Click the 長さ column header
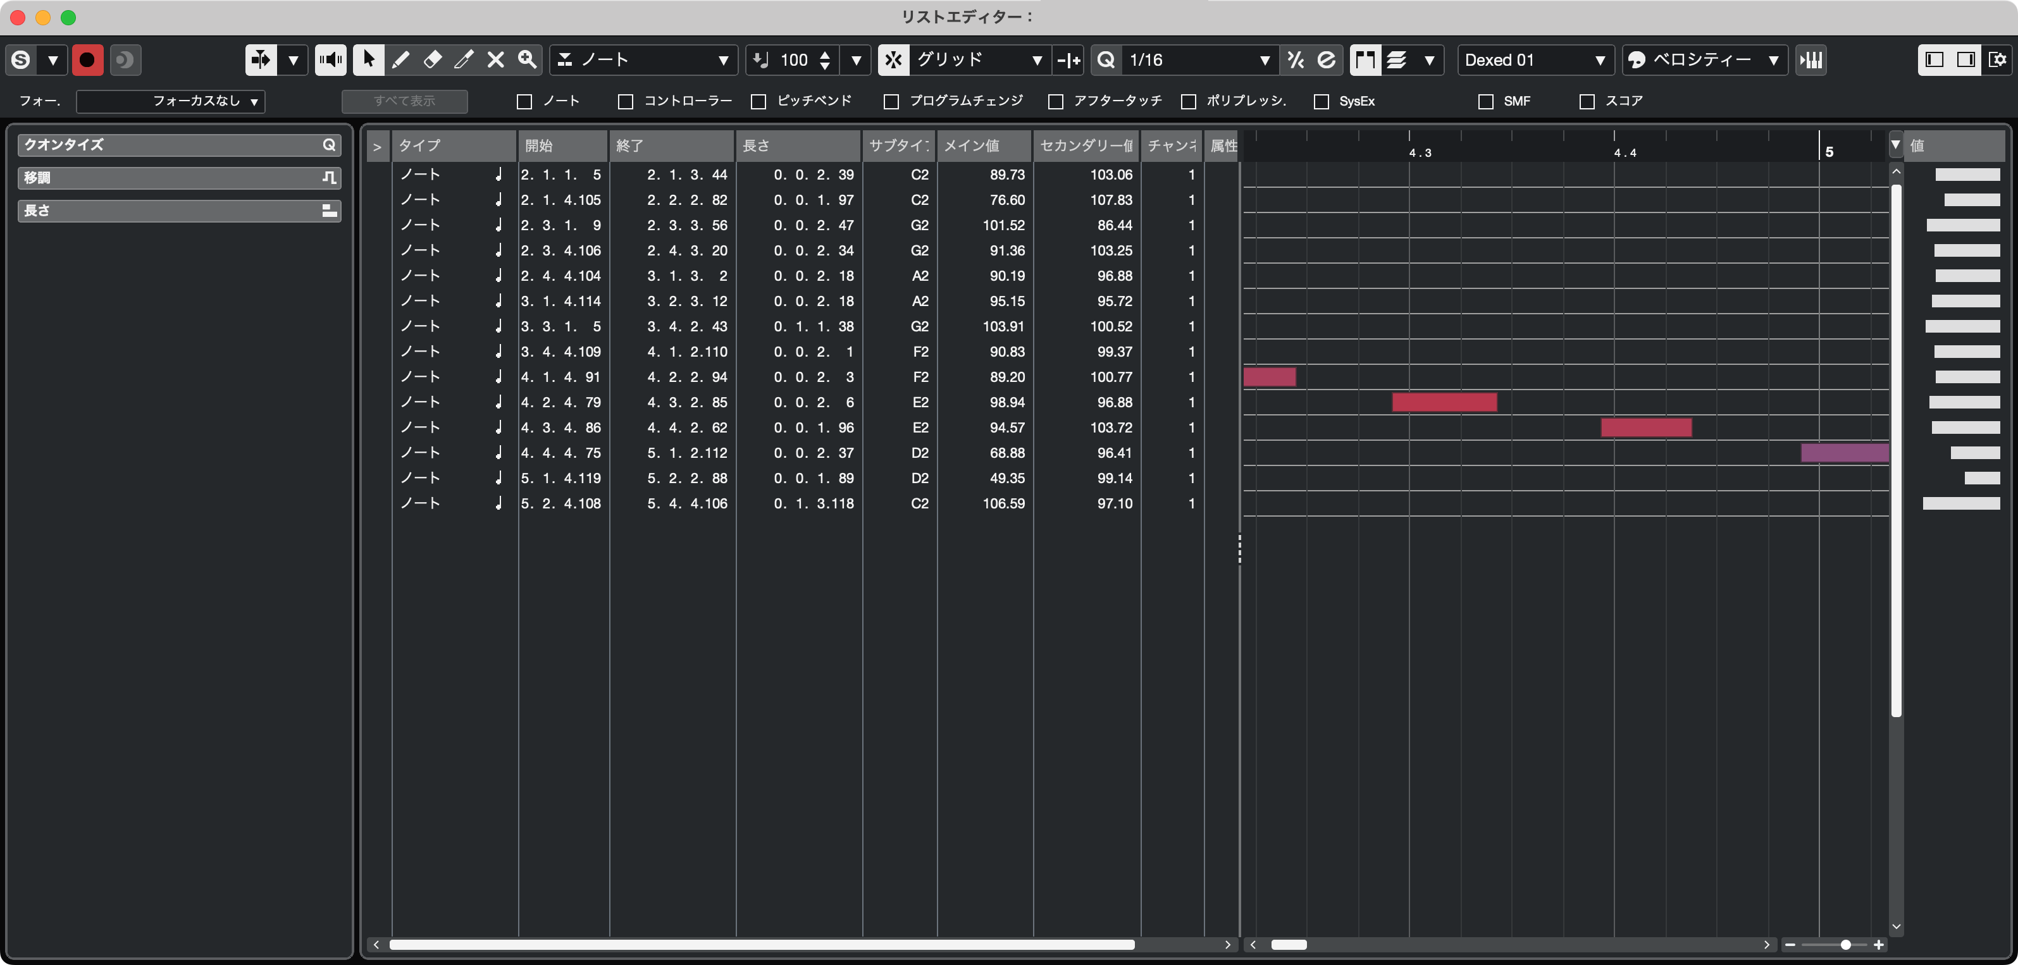Image resolution: width=2018 pixels, height=965 pixels. pyautogui.click(x=798, y=145)
